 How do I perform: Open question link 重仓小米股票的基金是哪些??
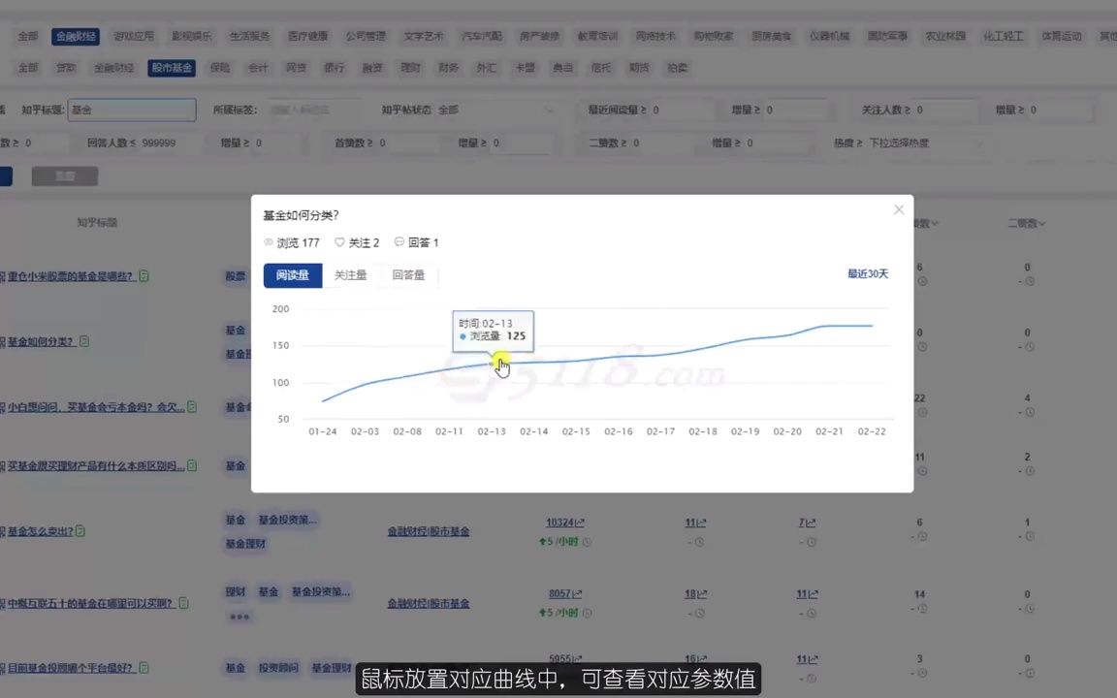point(70,276)
